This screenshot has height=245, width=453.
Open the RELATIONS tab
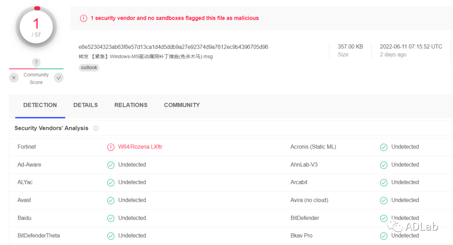coord(131,105)
